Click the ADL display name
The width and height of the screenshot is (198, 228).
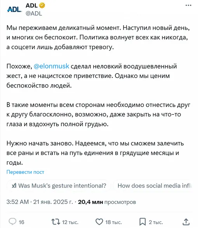31,5
